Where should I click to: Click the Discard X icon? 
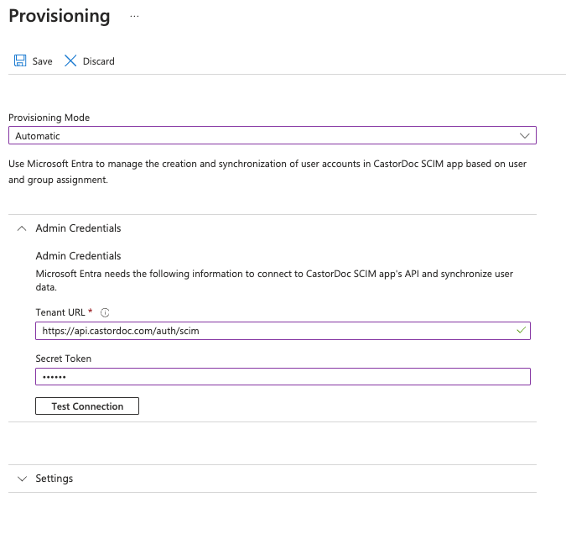pyautogui.click(x=70, y=61)
